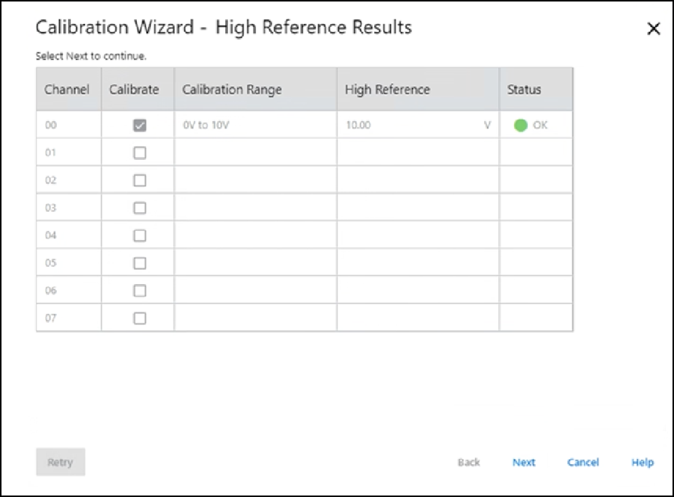Cancel the calibration wizard
The width and height of the screenshot is (674, 497).
(x=583, y=463)
